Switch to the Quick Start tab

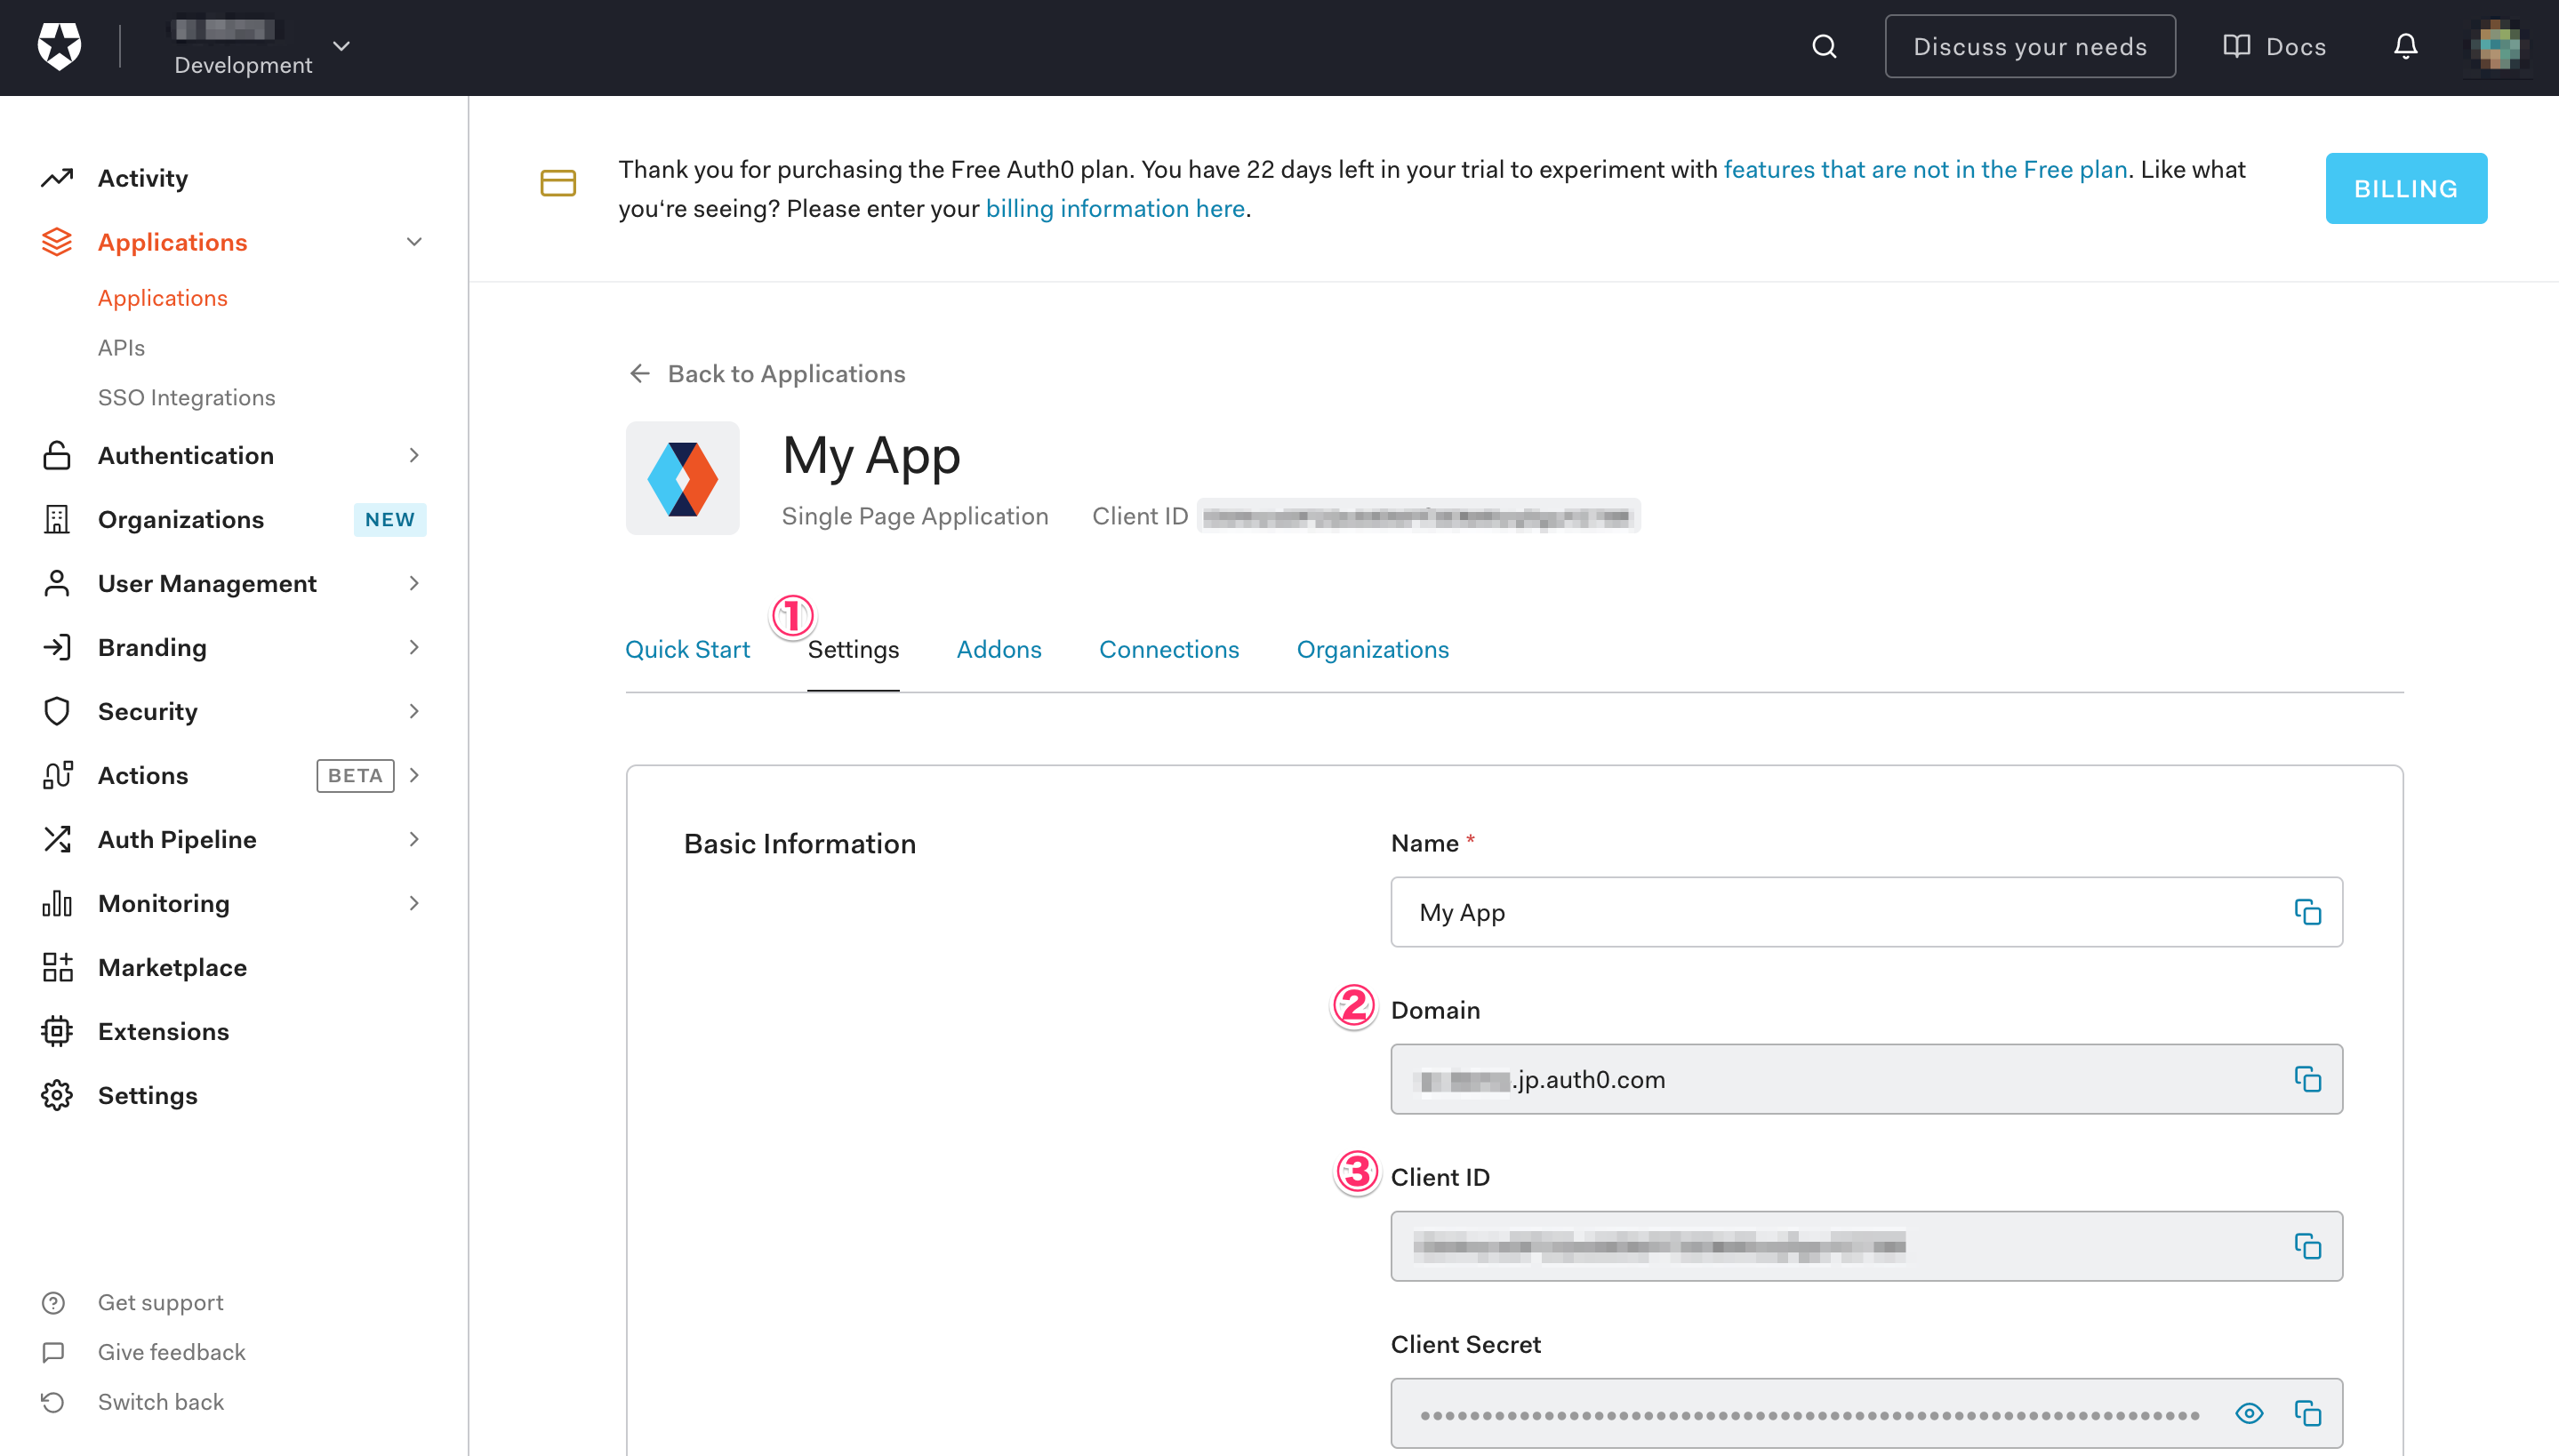tap(687, 649)
